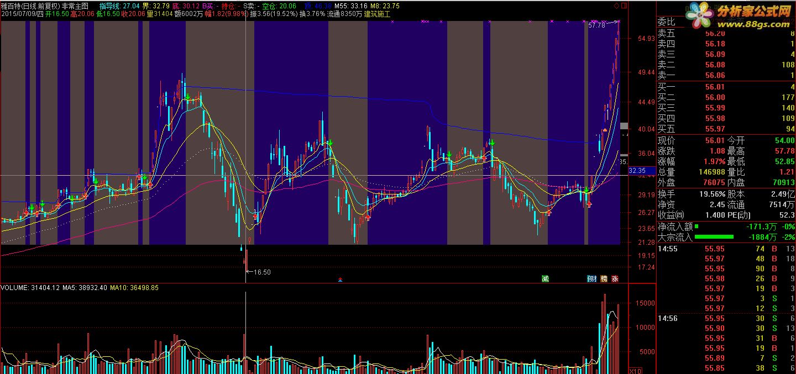Select the 买一 56.01 bid row
Viewport: 796px width, 374px height.
(x=725, y=87)
